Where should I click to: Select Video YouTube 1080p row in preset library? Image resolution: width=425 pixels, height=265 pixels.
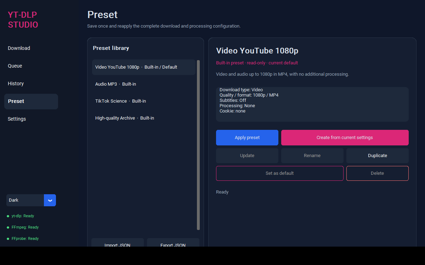point(144,67)
